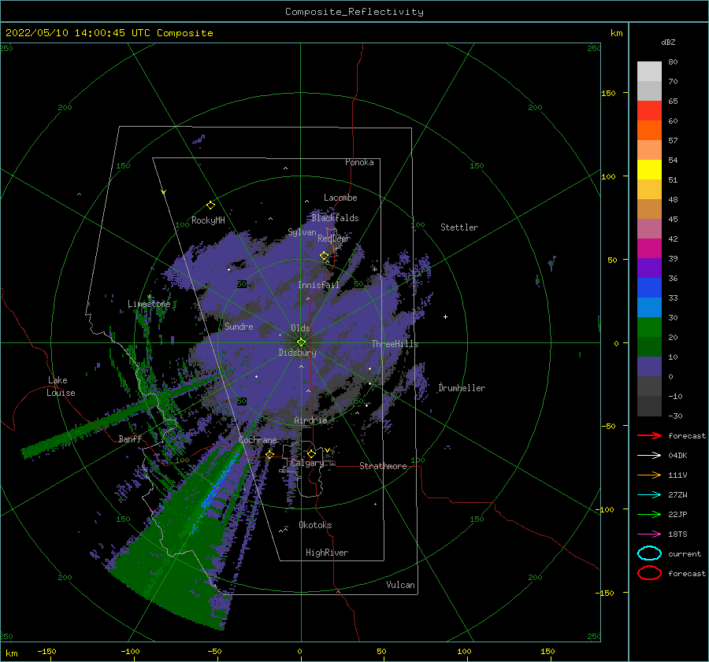Click the km unit label at top right
This screenshot has height=662, width=709.
coord(616,33)
